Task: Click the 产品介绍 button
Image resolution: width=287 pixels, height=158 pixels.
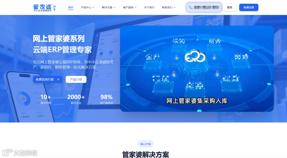Action: (x=76, y=80)
